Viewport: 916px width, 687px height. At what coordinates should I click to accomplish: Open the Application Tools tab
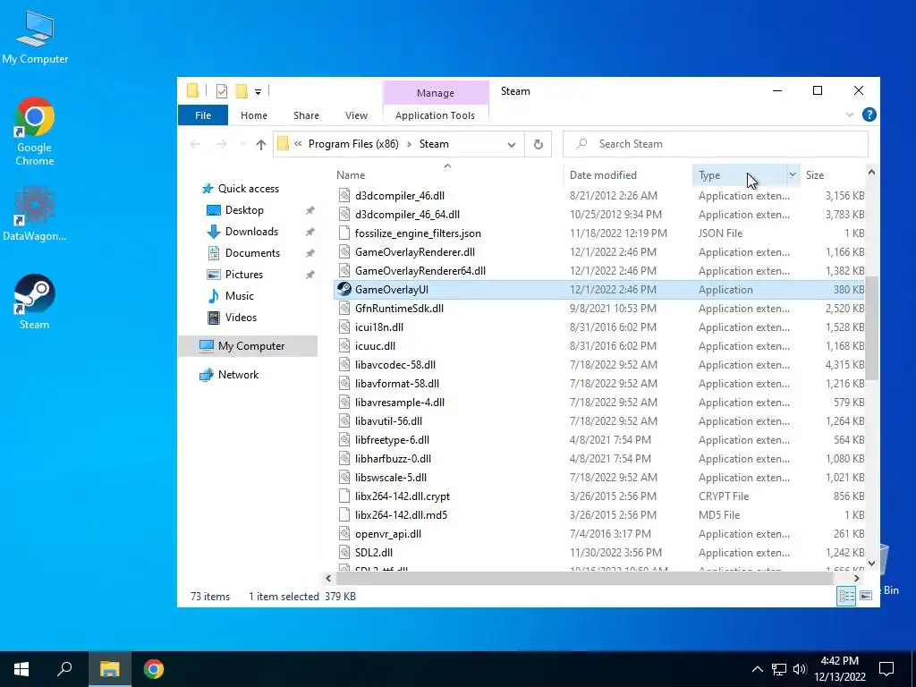435,115
